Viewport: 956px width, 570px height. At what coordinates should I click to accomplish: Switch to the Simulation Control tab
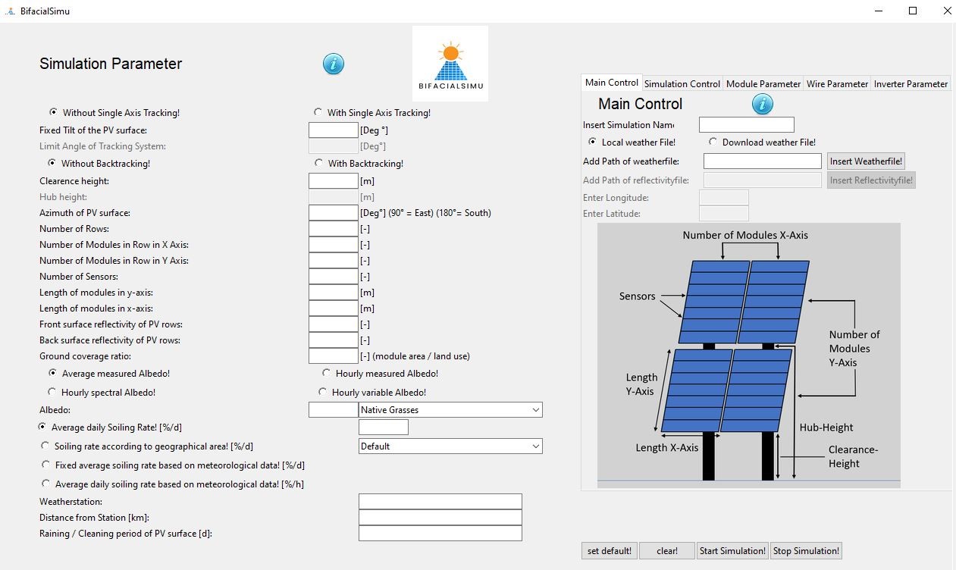[x=682, y=83]
